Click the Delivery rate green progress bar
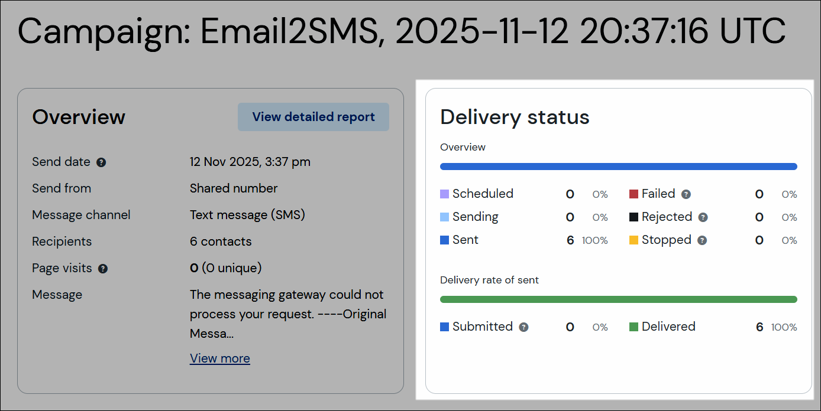The height and width of the screenshot is (411, 821). (x=618, y=299)
